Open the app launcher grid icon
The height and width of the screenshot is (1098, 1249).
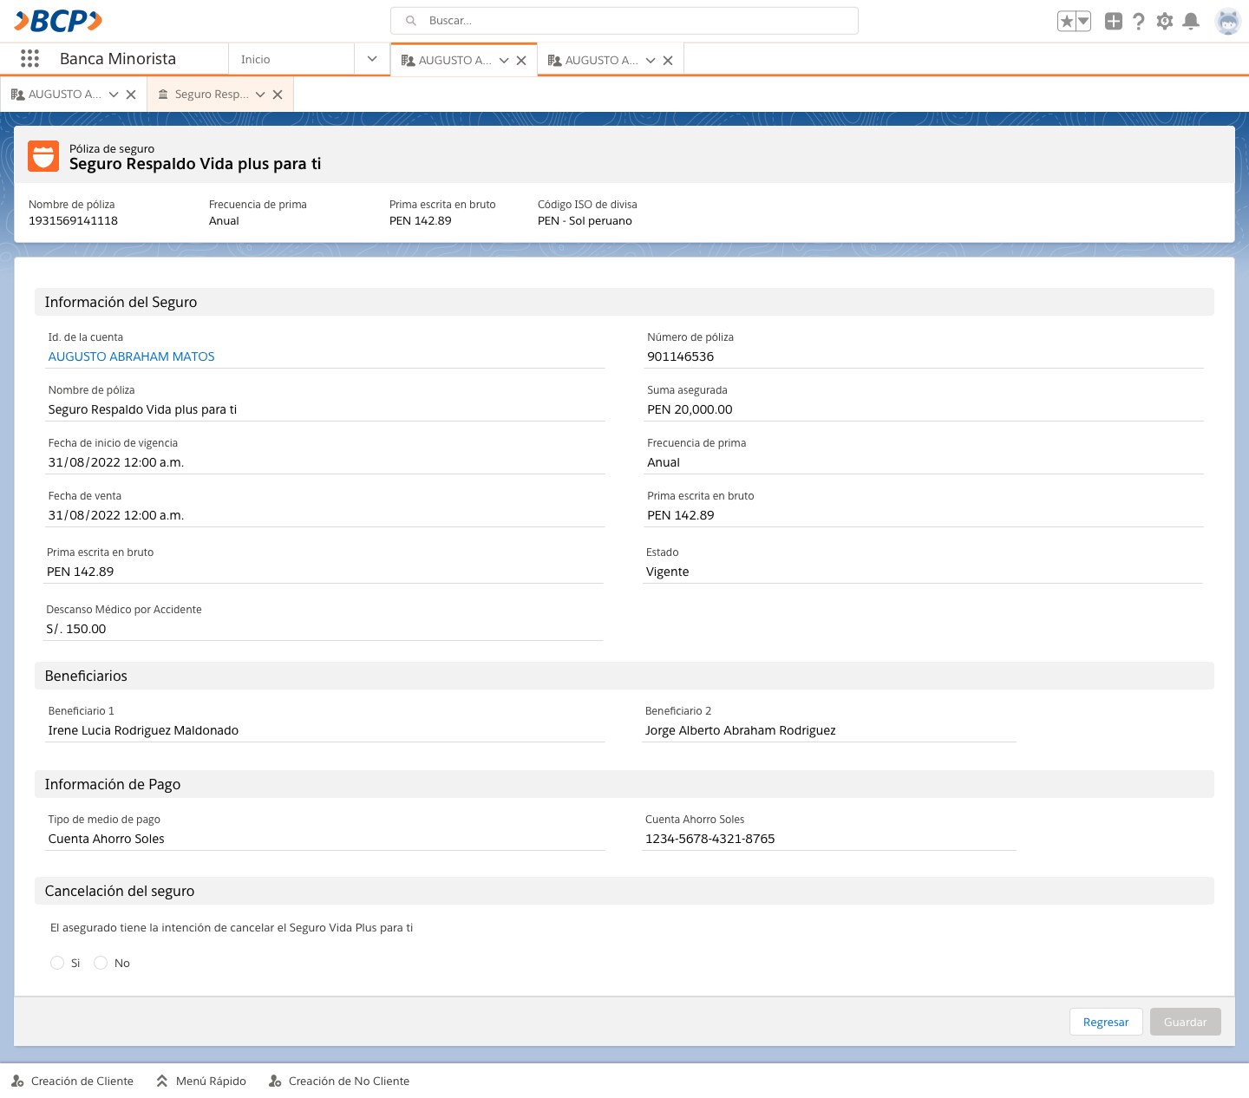pyautogui.click(x=29, y=58)
